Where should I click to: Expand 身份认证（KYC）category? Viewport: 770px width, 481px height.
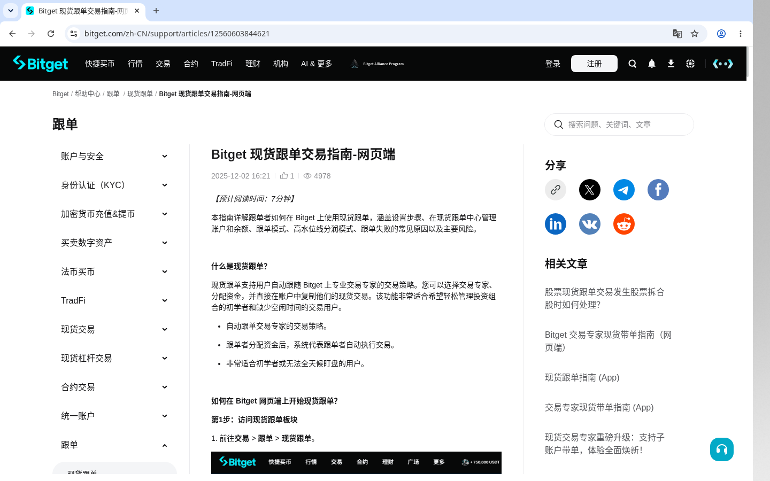[x=114, y=185]
